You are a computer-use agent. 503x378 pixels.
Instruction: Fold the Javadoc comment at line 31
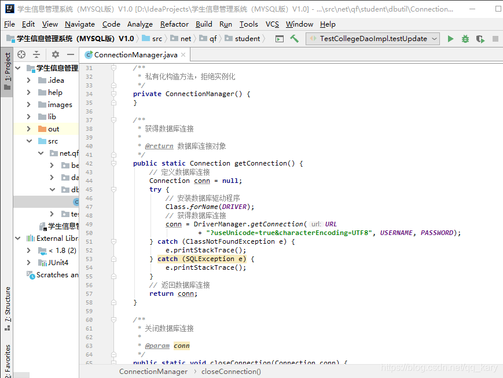point(113,68)
